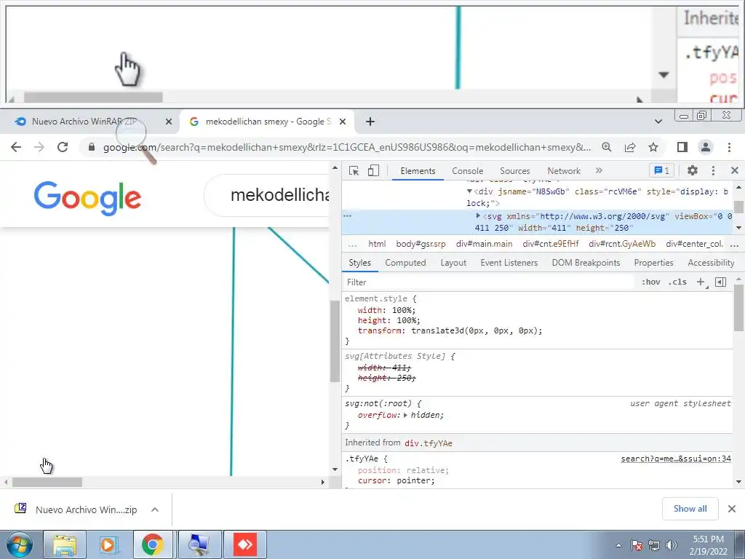Select the Styles sidebar tab
This screenshot has width=745, height=559.
[359, 263]
